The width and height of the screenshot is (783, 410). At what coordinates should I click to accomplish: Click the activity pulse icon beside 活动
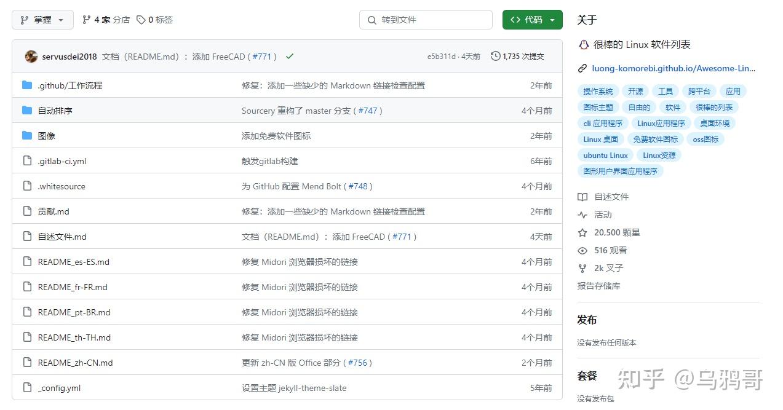tap(582, 215)
